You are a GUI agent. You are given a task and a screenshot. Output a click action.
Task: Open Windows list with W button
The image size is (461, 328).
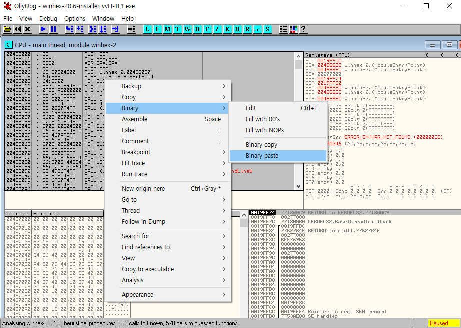click(x=187, y=29)
